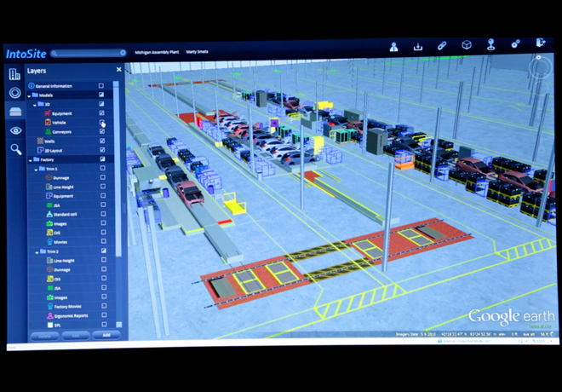Select the Line Height row under Trim 2
Screen dimensions: 562x392
click(72, 261)
